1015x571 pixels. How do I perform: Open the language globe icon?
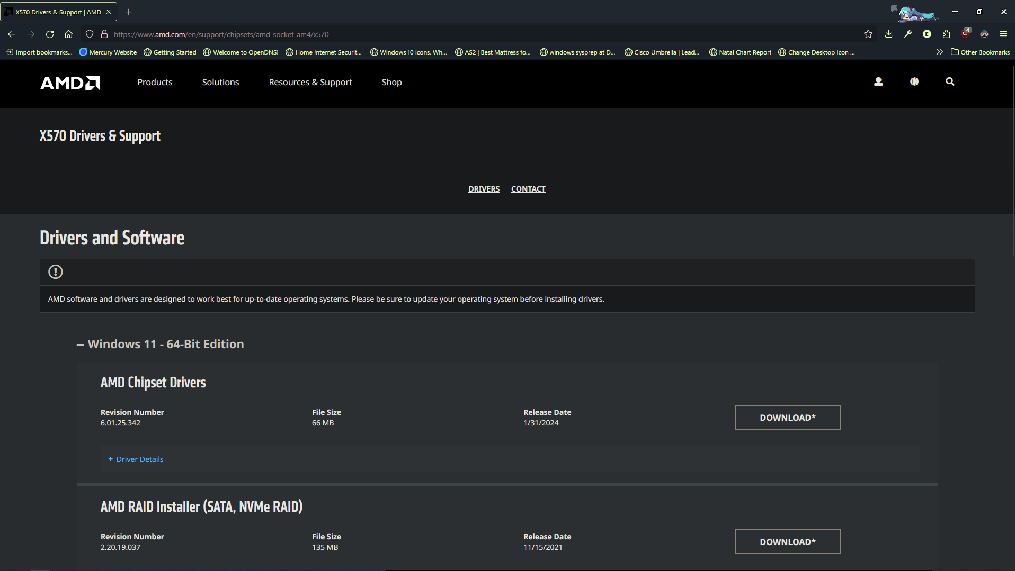point(914,81)
